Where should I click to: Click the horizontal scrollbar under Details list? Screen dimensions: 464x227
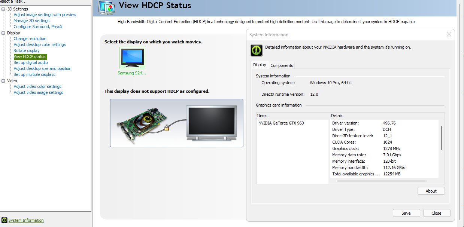[382, 181]
